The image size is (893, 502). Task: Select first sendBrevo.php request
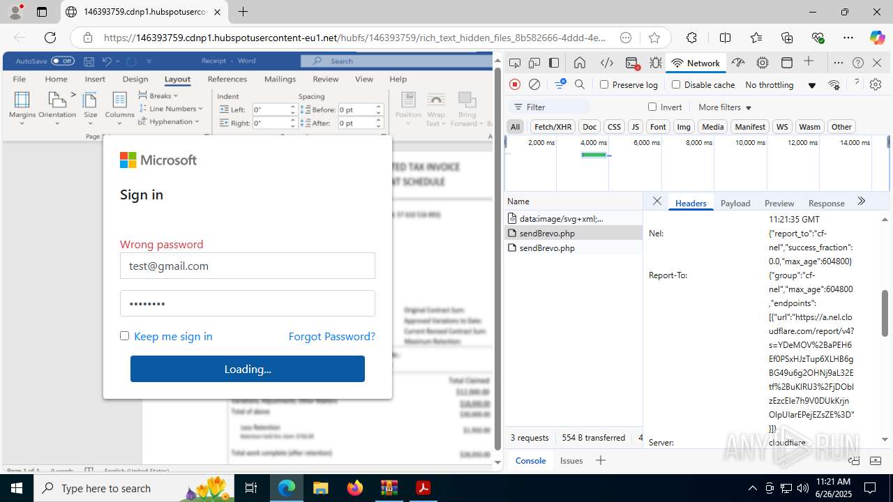tap(573, 233)
